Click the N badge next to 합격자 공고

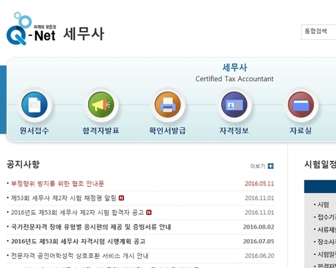[149, 212]
